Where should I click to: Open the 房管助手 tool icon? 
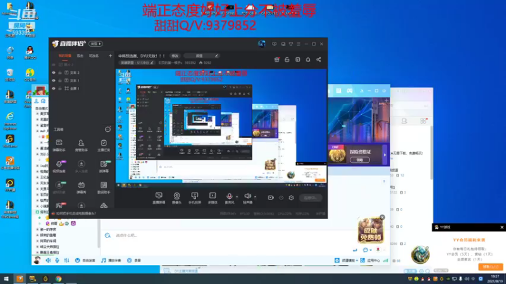pos(81,145)
